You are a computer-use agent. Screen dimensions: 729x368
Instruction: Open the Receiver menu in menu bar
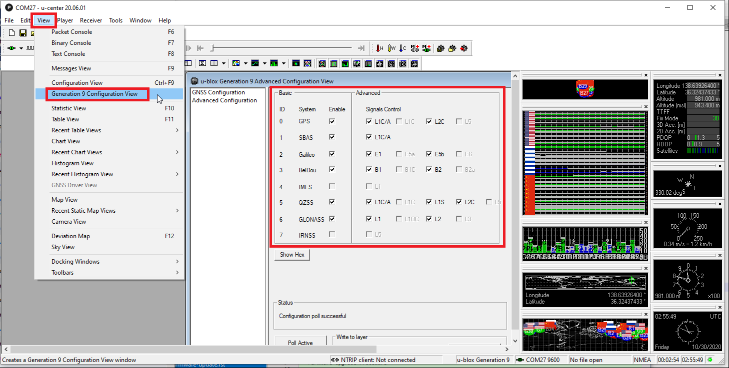91,20
